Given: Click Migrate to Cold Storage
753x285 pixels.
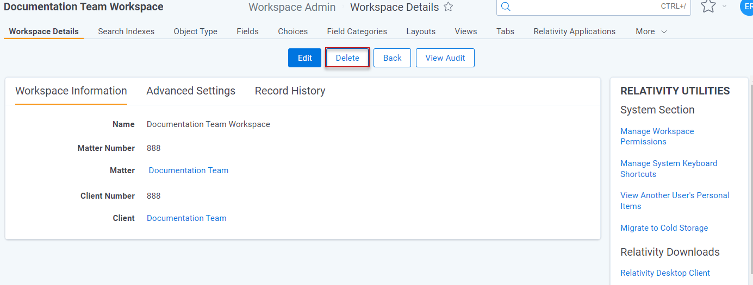Looking at the screenshot, I should (664, 228).
